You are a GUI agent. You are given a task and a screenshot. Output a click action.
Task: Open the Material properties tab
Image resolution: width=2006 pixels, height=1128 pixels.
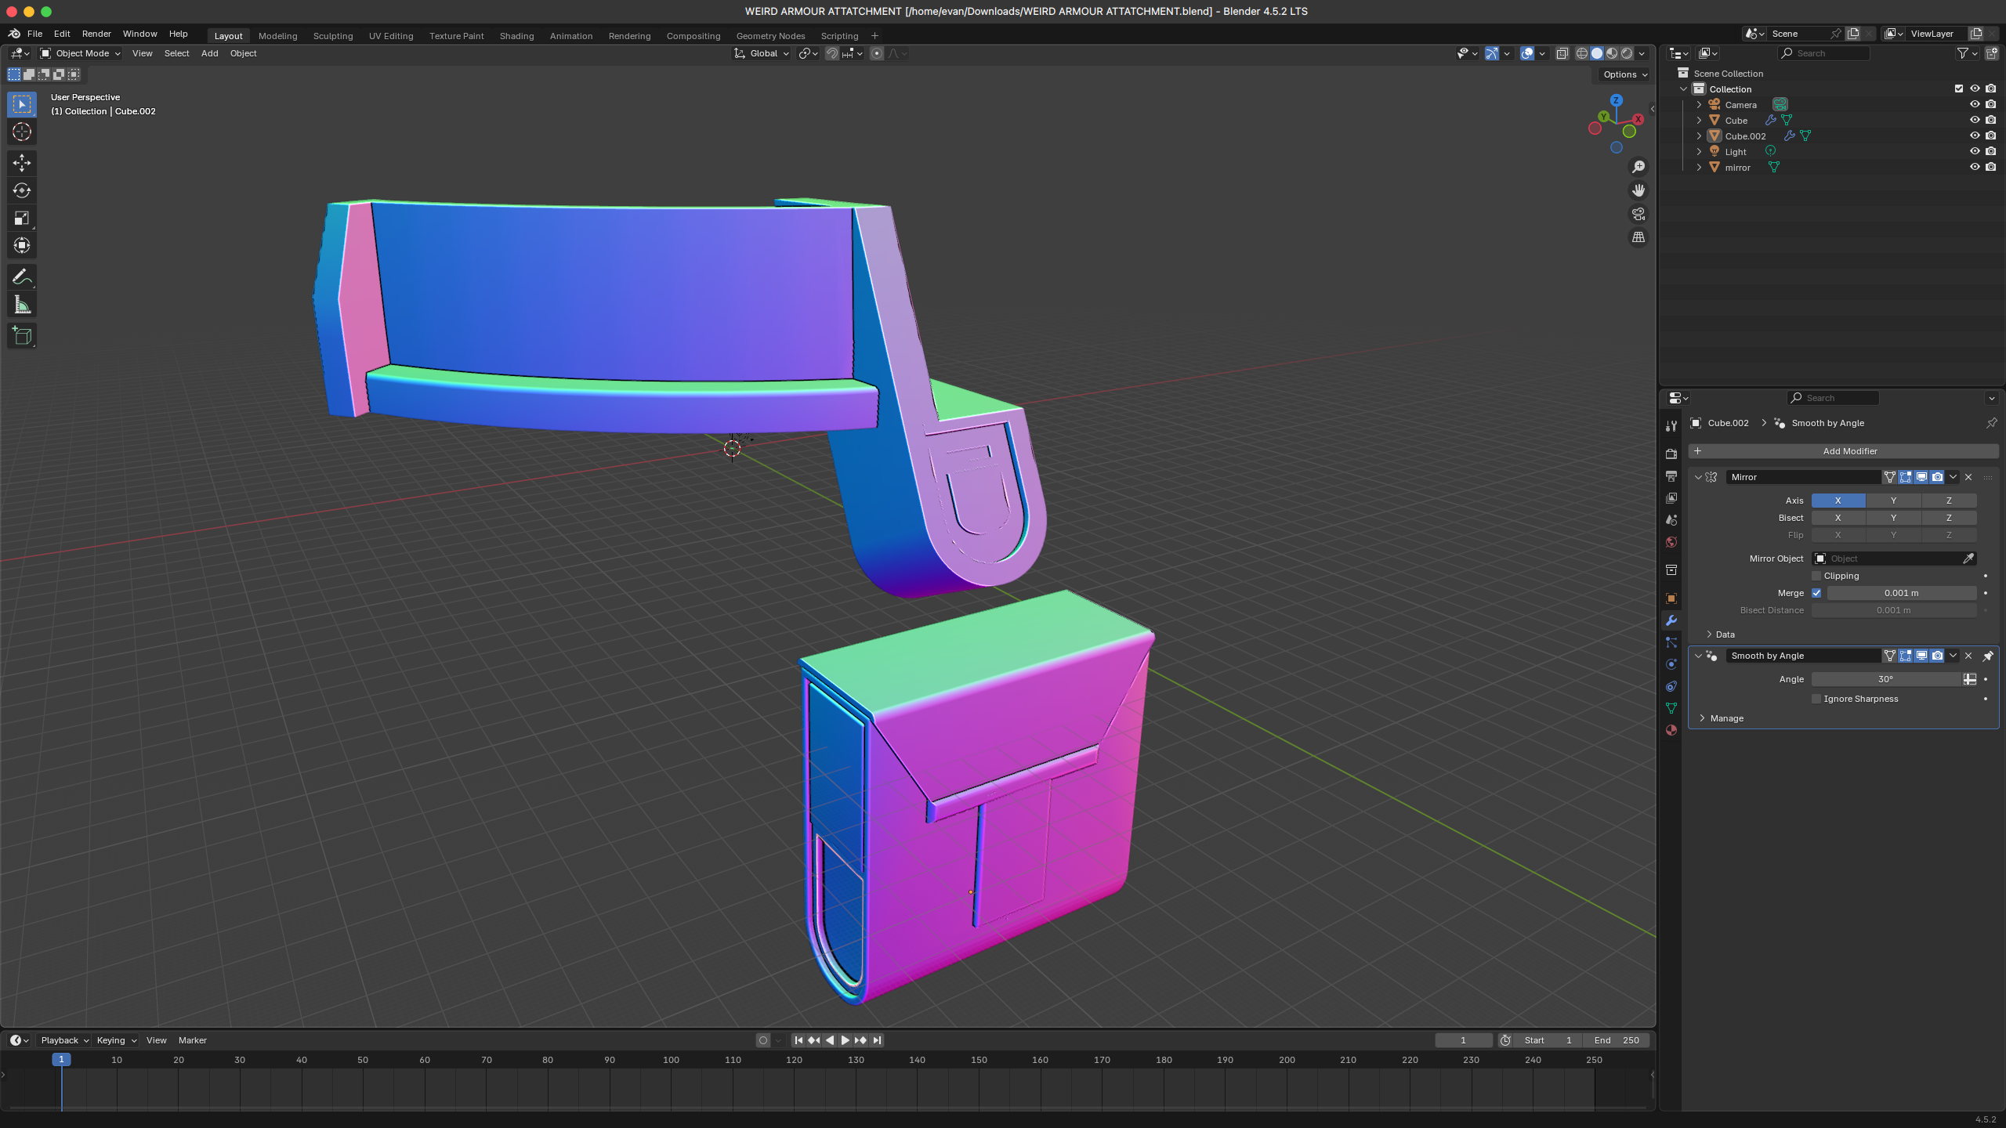pyautogui.click(x=1671, y=730)
